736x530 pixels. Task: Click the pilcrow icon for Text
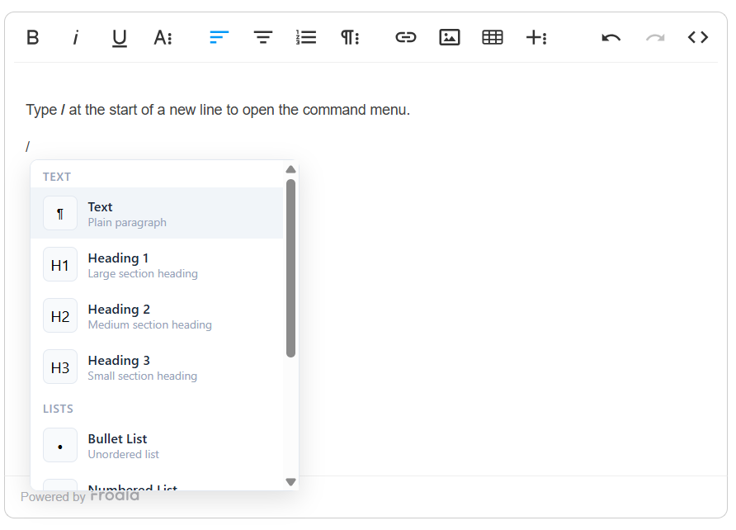[60, 213]
